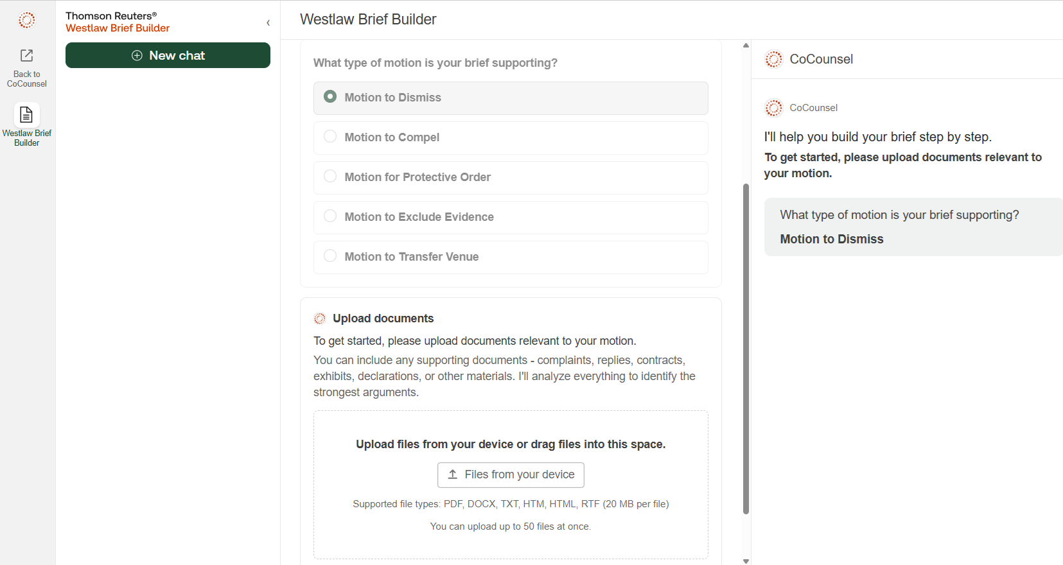
Task: Select Westlaw Brief Builder sidebar icon
Action: (26, 115)
